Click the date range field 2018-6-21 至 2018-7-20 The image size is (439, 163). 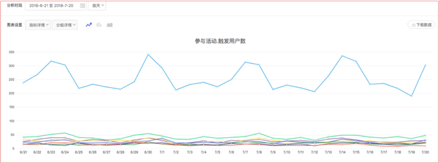point(56,6)
